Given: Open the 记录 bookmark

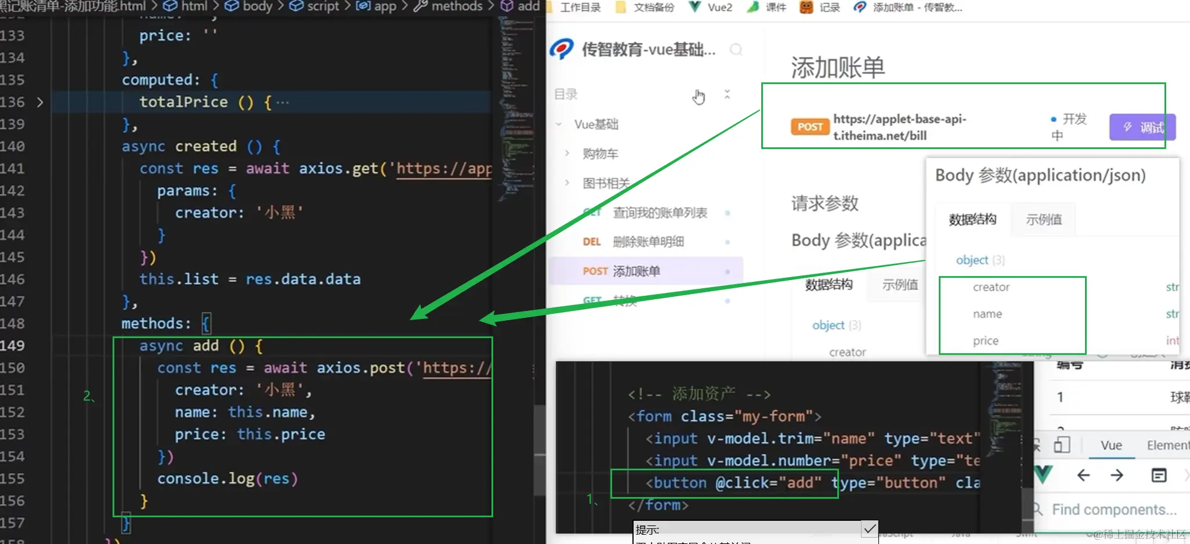Looking at the screenshot, I should coord(820,8).
